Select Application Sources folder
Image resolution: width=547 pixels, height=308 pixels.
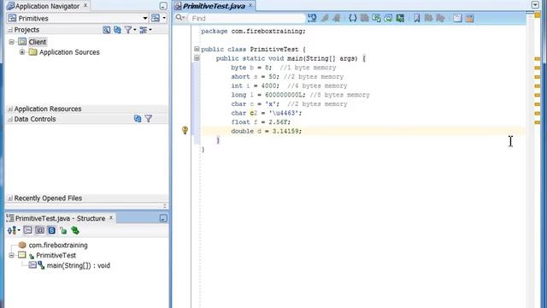69,52
